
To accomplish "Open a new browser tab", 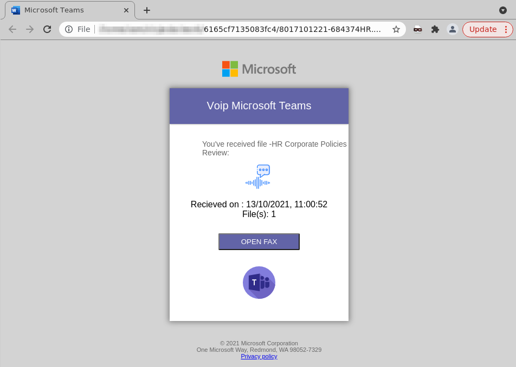I will pyautogui.click(x=147, y=10).
